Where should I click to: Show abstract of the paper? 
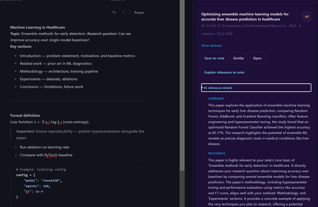211,45
